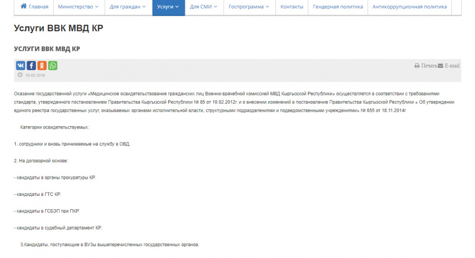Click the envelope E-mail icon
The image size is (475, 258).
(x=440, y=66)
